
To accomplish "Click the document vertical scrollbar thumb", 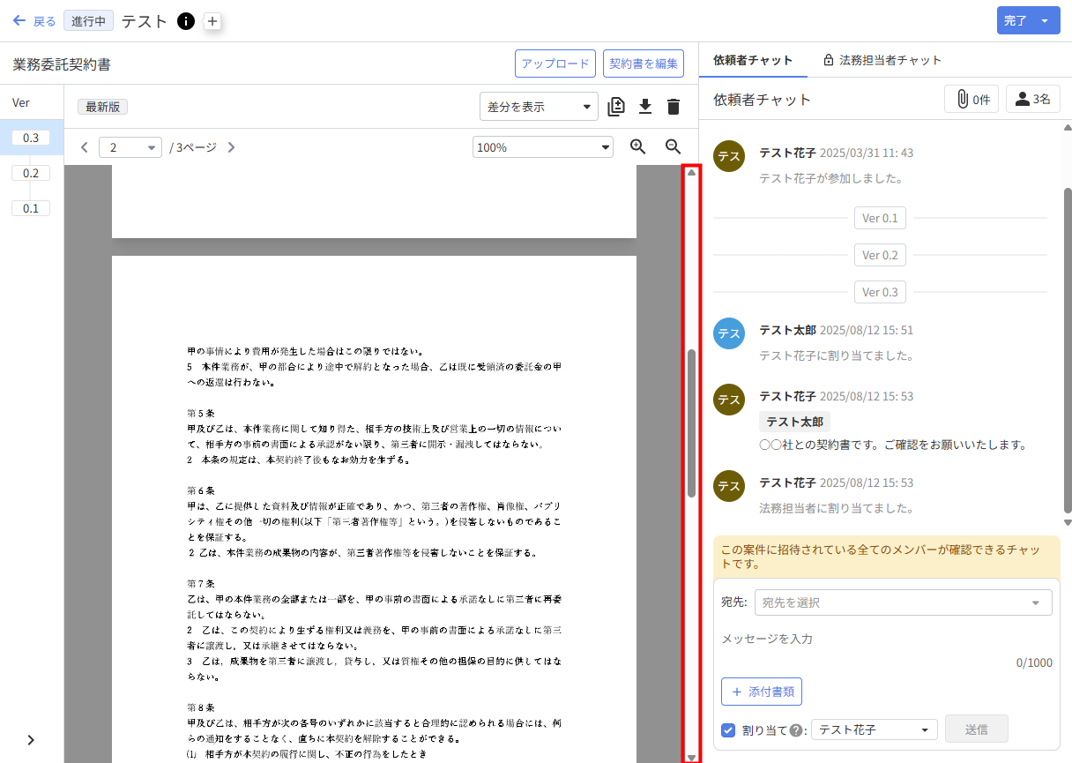I will click(x=692, y=423).
